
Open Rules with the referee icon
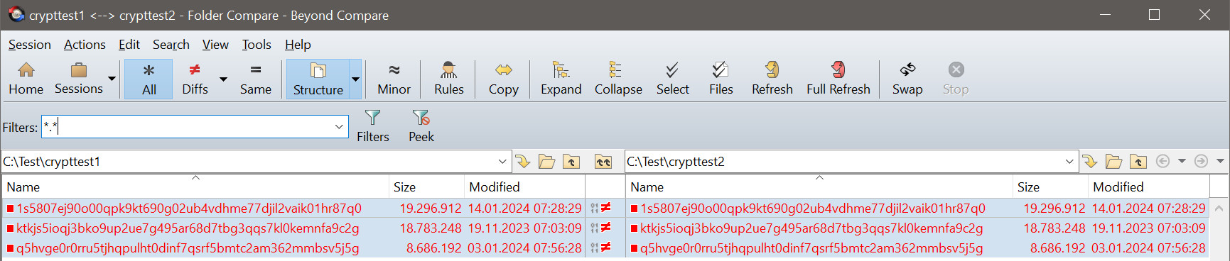[448, 70]
